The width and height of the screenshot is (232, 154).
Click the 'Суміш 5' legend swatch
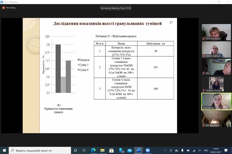coord(78,65)
